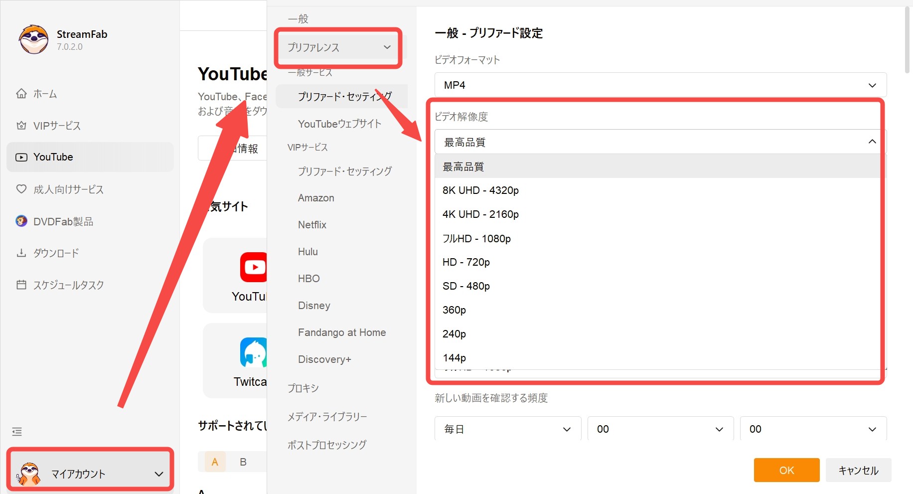Viewport: 913px width, 494px height.
Task: Open the 毎日 frequency dropdown
Action: click(508, 429)
